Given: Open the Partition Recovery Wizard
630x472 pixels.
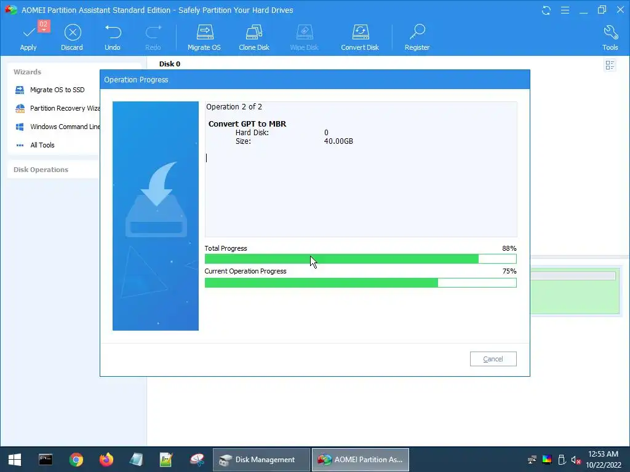Looking at the screenshot, I should coord(57,108).
